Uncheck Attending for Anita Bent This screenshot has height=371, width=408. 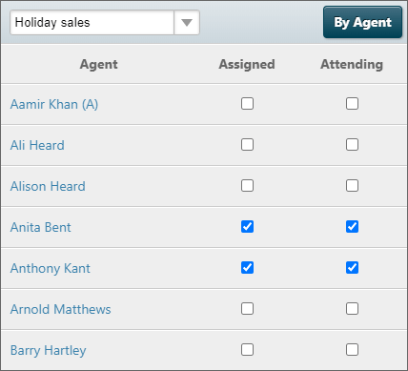[352, 227]
